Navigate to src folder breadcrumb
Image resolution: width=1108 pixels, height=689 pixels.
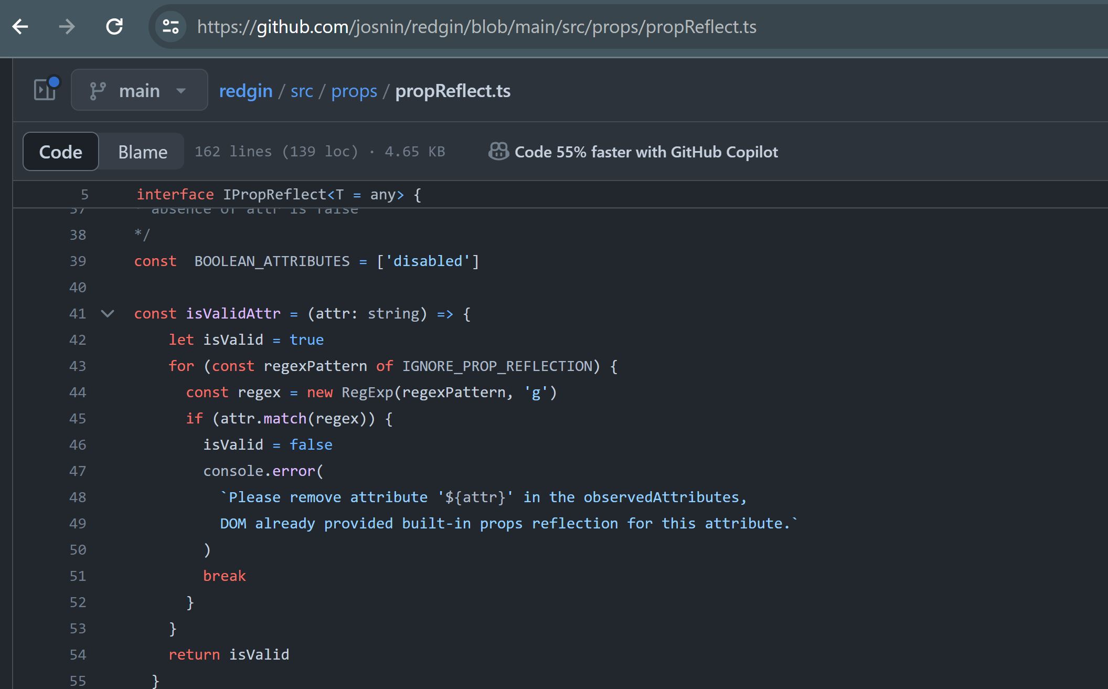[x=302, y=91]
